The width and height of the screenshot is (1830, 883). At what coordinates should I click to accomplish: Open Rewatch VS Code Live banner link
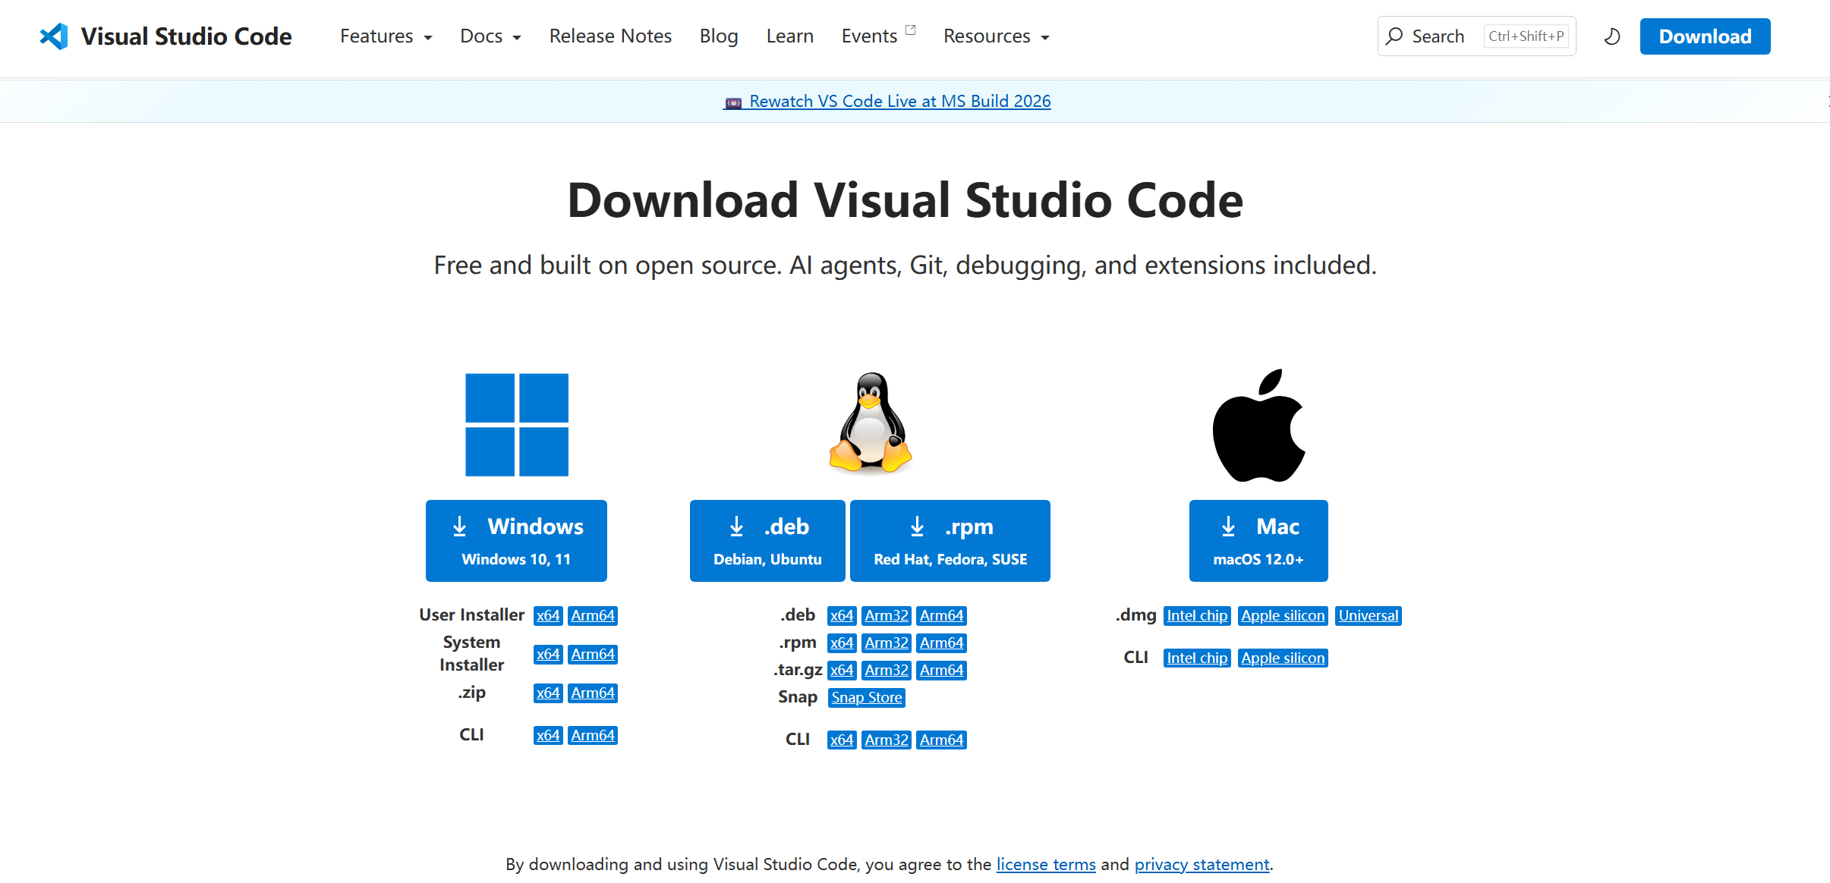pyautogui.click(x=887, y=101)
